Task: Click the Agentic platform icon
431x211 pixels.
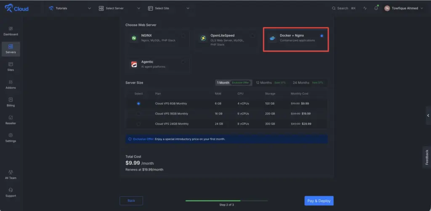Action: point(134,64)
